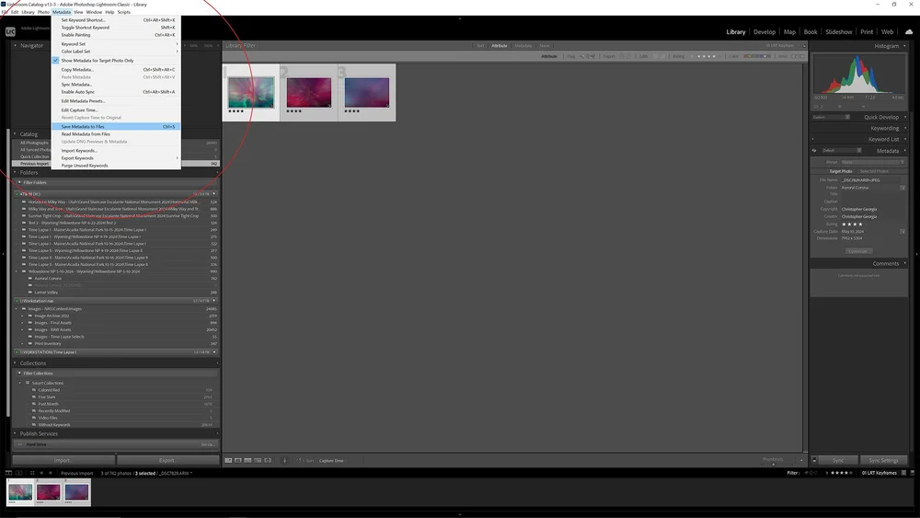Select the Metadata tab in Library Filter
Image resolution: width=920 pixels, height=518 pixels.
pyautogui.click(x=523, y=46)
